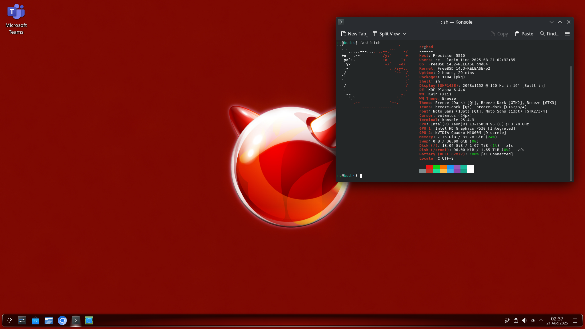Screen dimensions: 585x329
Task: Toggle Peek at Desktop button
Action: tap(575, 320)
